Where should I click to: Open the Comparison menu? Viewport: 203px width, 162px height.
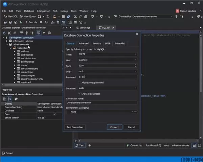[x=44, y=11]
